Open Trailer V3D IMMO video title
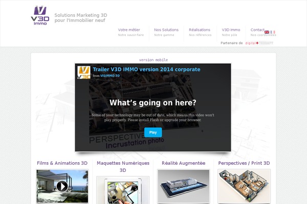 point(146,69)
